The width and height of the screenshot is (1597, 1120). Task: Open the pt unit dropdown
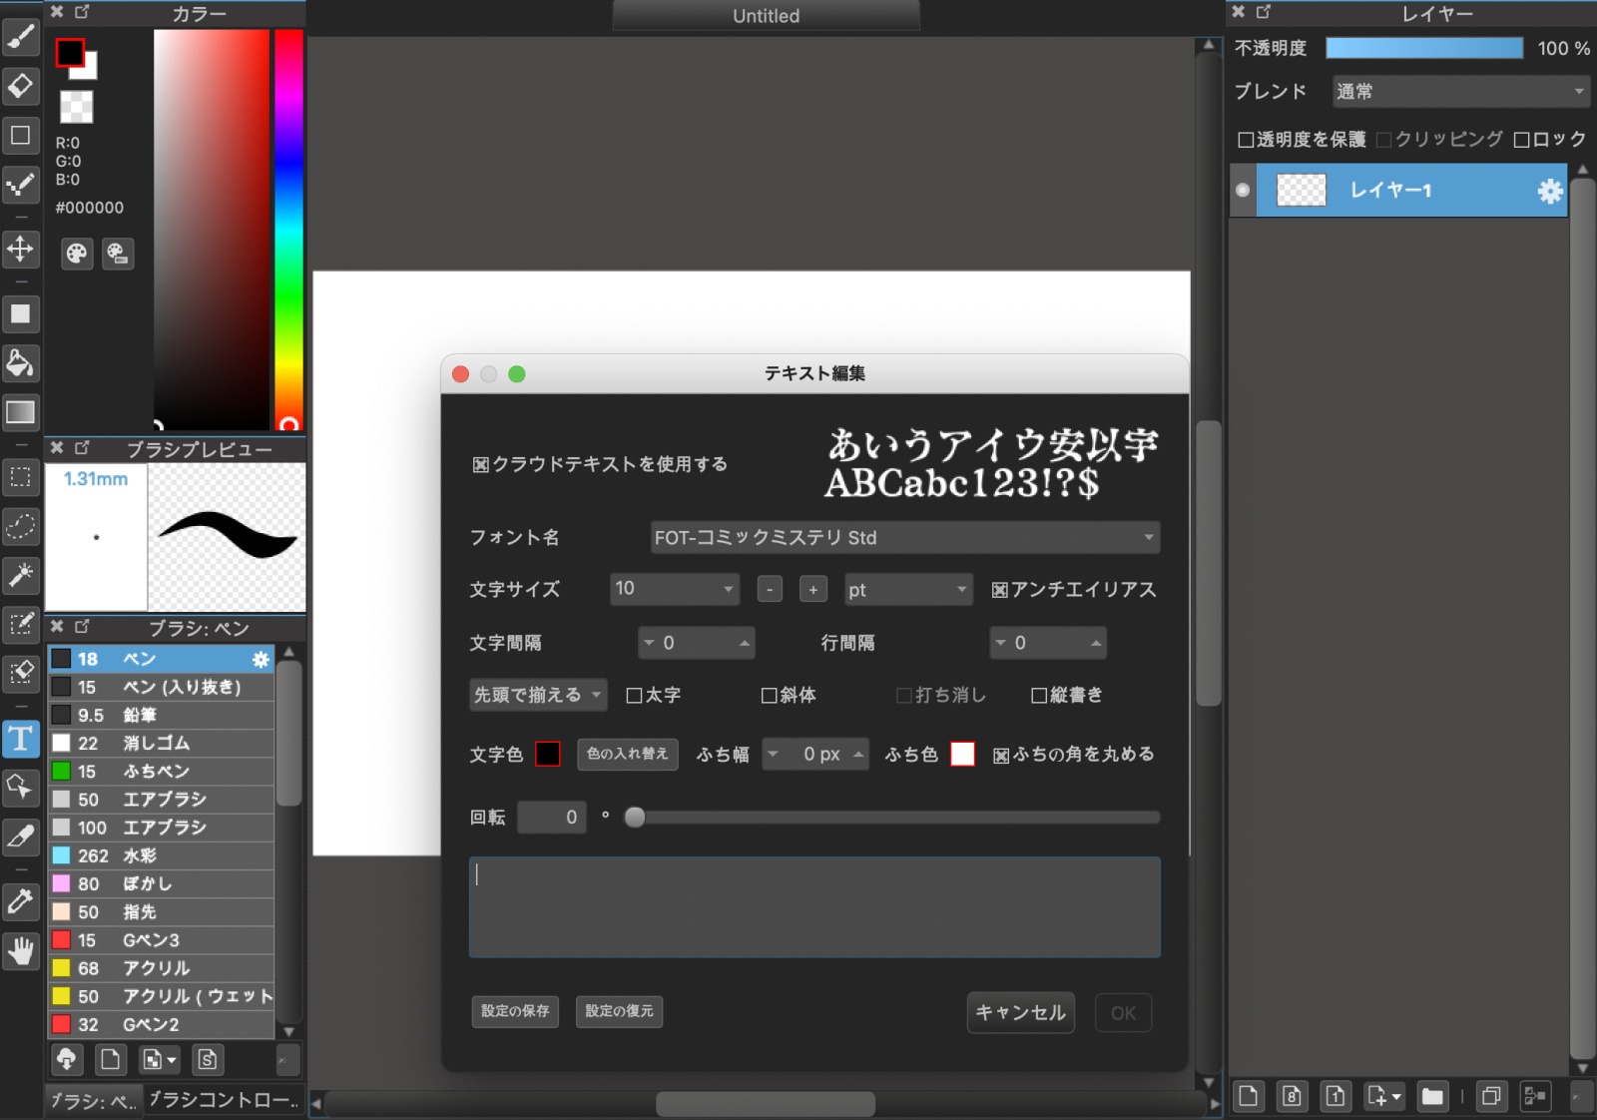(907, 590)
